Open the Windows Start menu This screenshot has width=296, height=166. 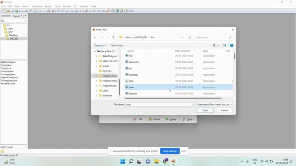pos(123,161)
